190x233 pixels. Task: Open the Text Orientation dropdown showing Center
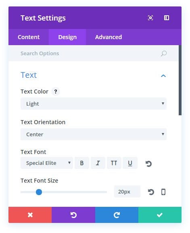coord(94,134)
